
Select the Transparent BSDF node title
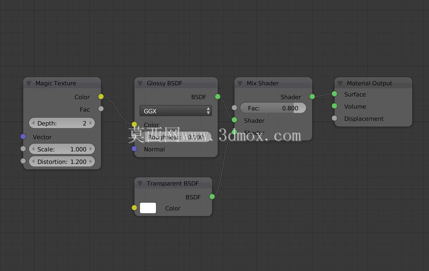point(172,184)
